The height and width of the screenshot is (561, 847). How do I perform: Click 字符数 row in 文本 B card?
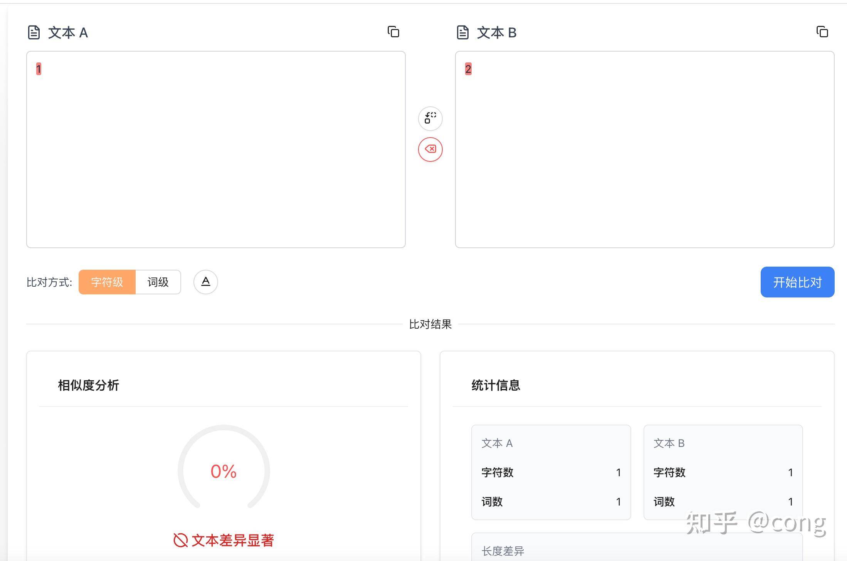coord(723,472)
